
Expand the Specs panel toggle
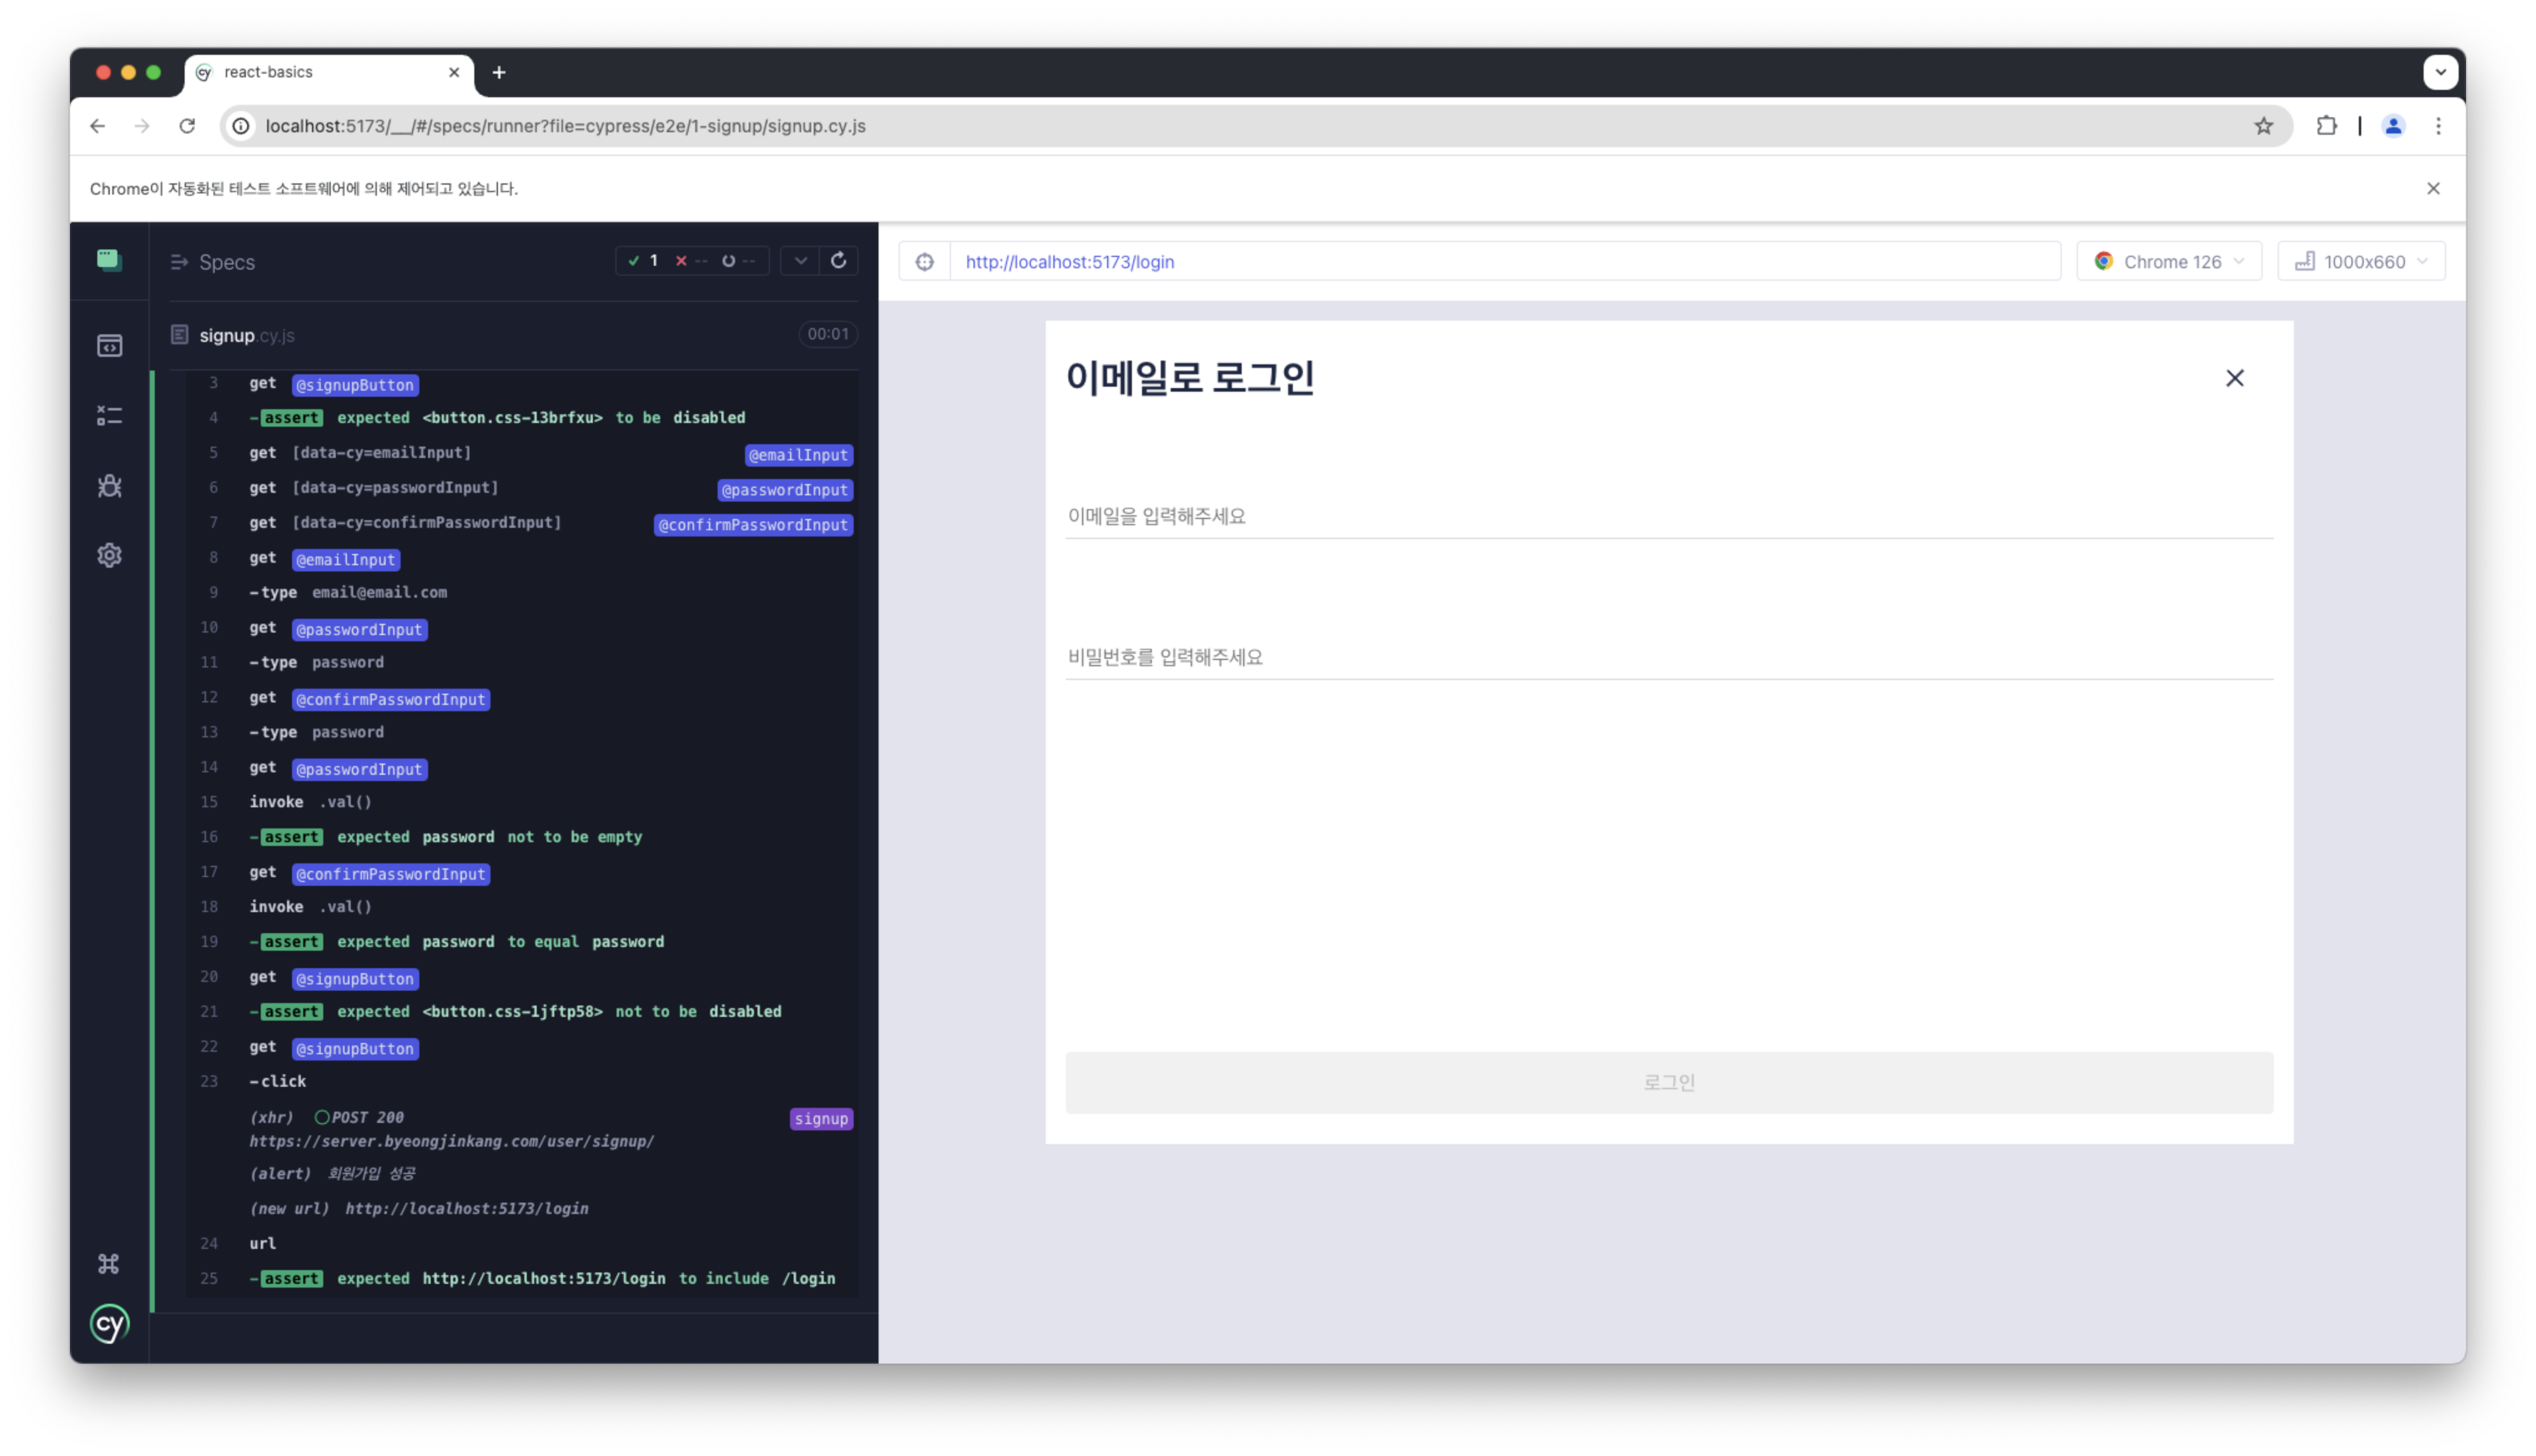pyautogui.click(x=180, y=262)
